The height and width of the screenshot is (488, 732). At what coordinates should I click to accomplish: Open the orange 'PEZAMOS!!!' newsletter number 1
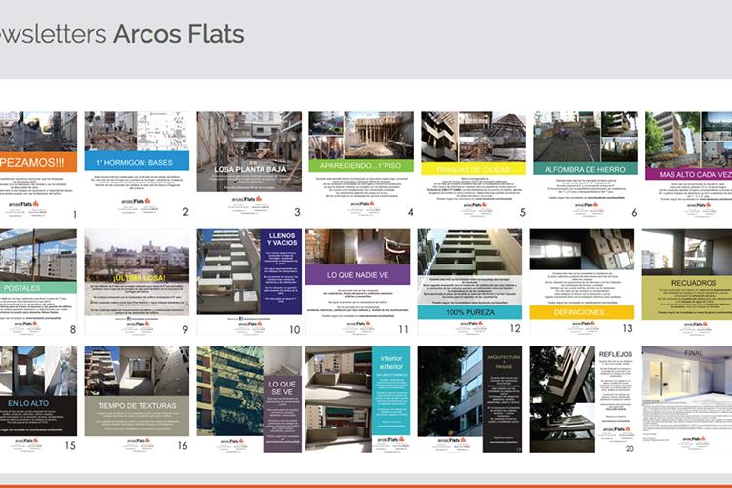point(38,164)
